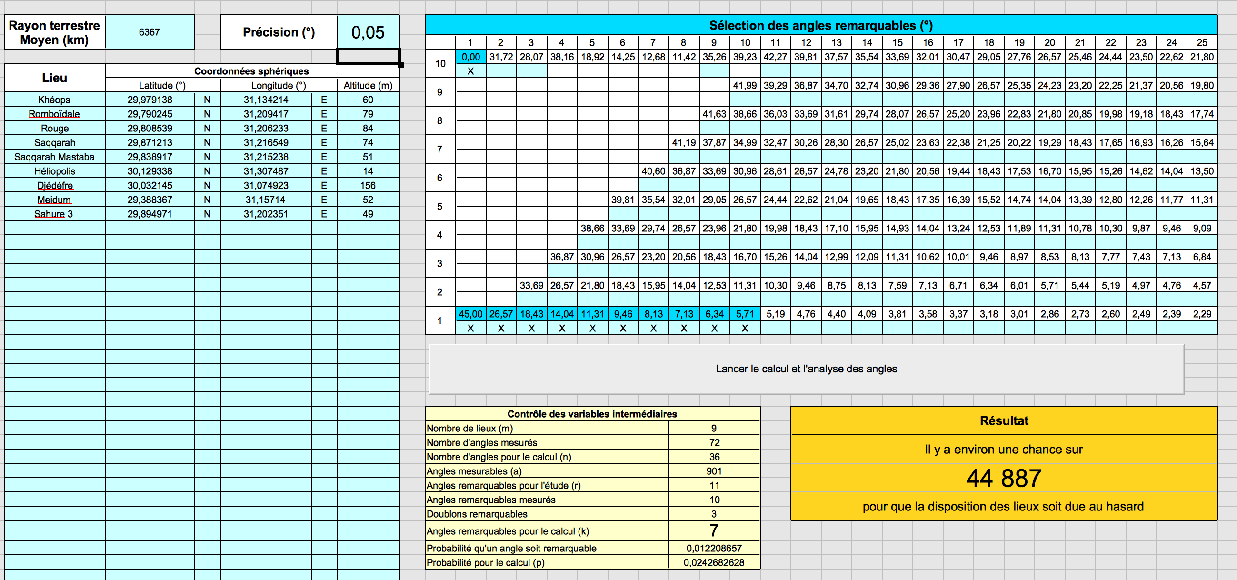Click the Sélection des angles remarquables header
Screen dimensions: 1237x580
[821, 25]
